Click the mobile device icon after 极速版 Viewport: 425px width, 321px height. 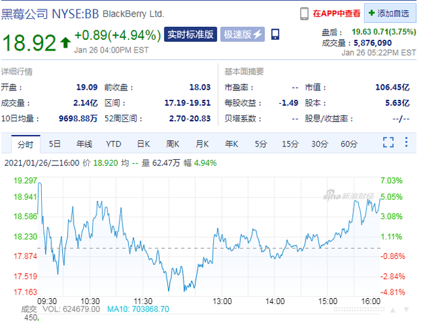click(x=275, y=34)
